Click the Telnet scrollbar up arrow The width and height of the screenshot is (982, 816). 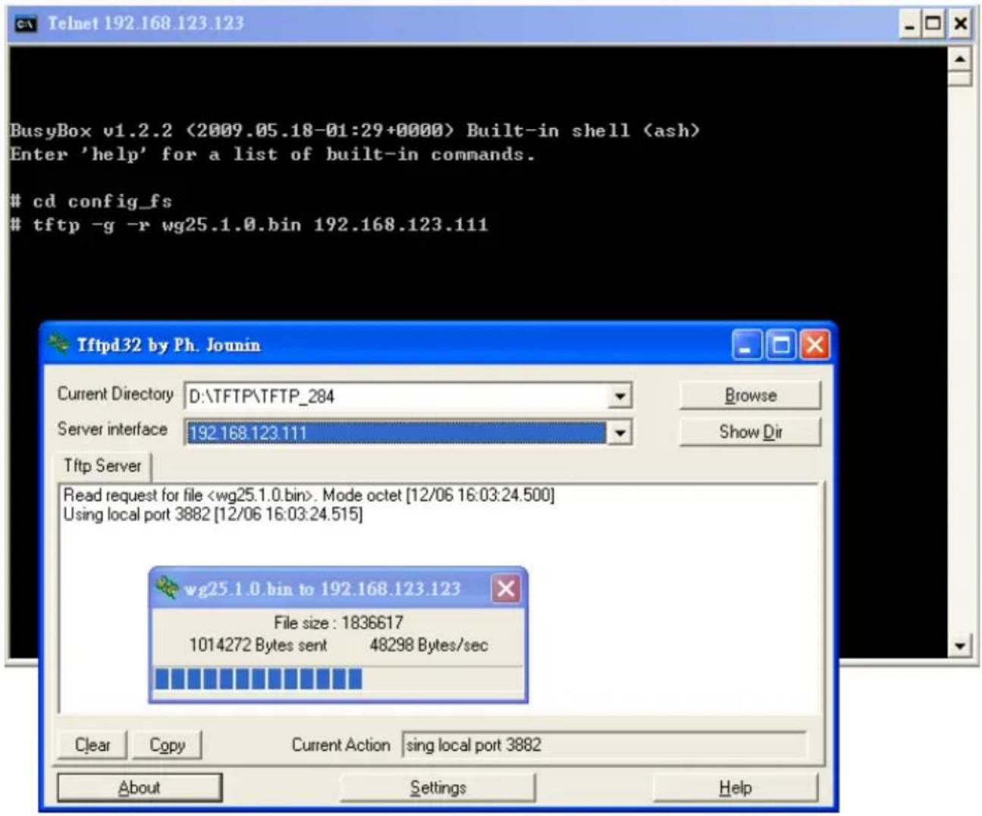(x=960, y=59)
